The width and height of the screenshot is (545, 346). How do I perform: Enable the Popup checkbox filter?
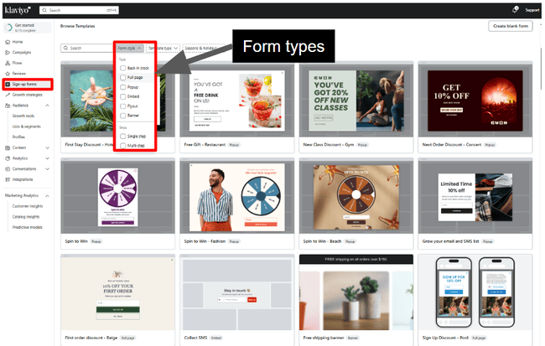[123, 86]
